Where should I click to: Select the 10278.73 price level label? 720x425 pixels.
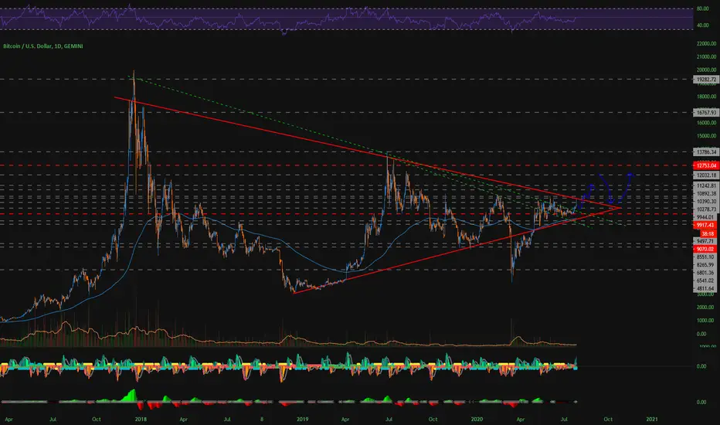(706, 209)
